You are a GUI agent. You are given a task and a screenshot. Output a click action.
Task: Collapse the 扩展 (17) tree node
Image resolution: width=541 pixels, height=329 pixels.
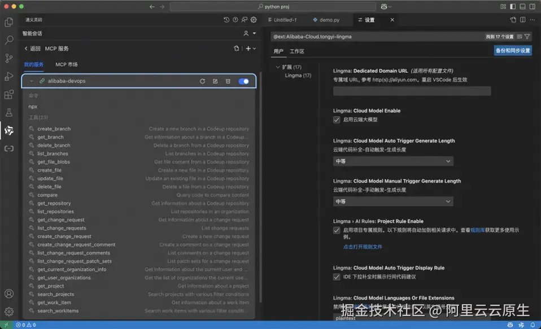(x=278, y=67)
